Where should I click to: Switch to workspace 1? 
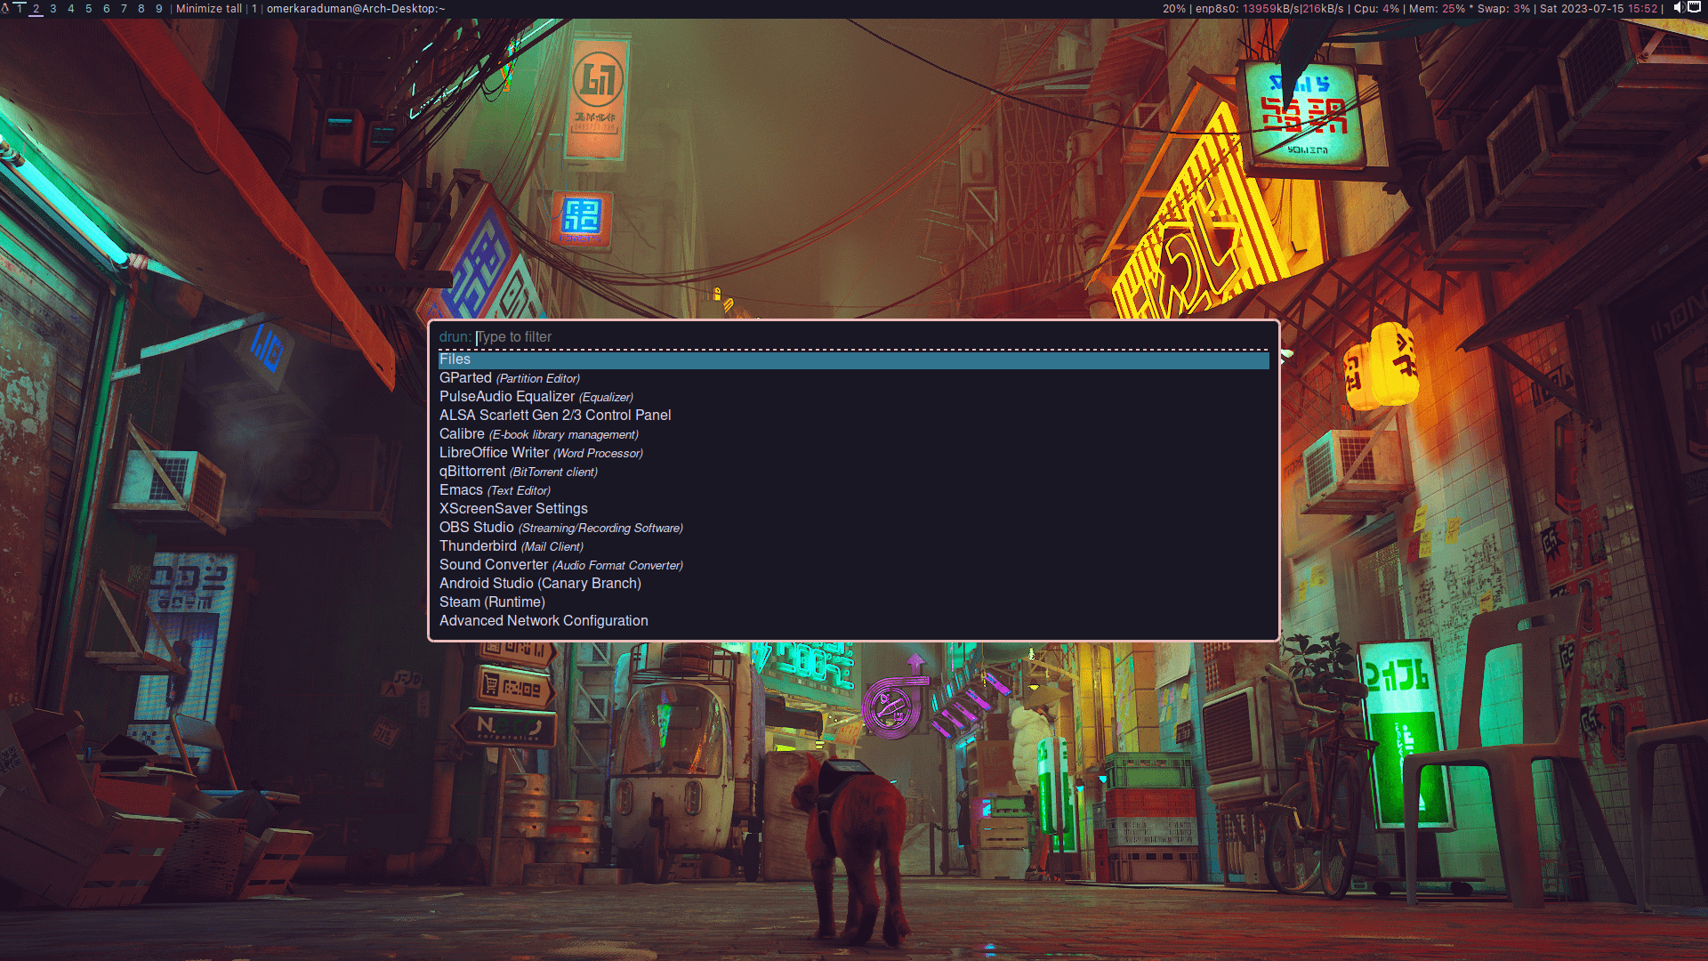(19, 8)
